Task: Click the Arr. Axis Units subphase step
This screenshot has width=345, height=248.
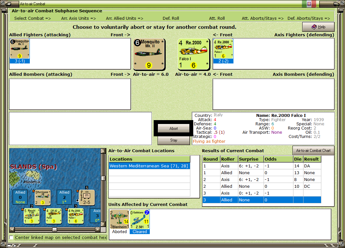Action: [x=78, y=18]
